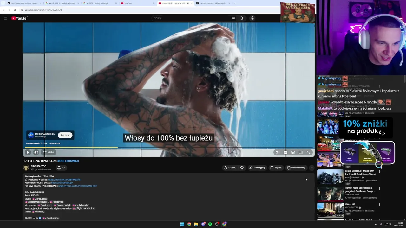Click the Udostępnij share button

257,168
